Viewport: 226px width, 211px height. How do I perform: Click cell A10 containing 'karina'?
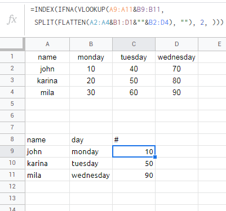click(47, 163)
